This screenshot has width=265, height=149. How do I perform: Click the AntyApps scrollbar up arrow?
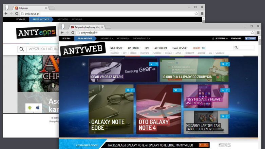point(204,19)
